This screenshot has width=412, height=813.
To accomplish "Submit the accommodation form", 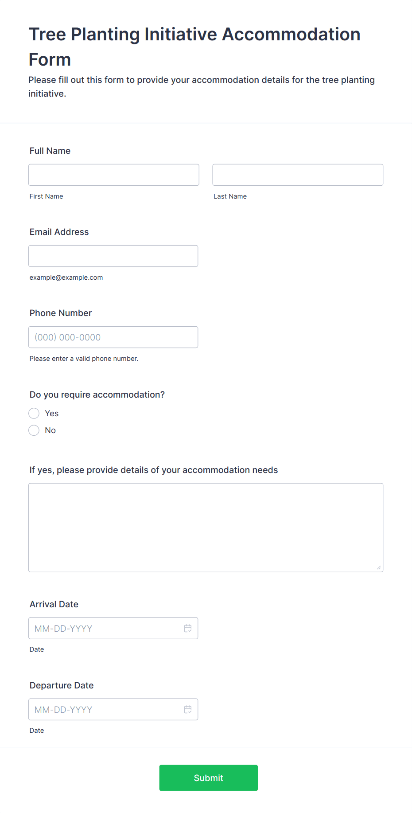I will click(209, 778).
